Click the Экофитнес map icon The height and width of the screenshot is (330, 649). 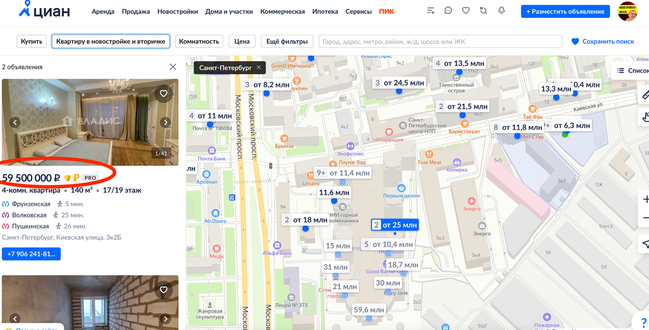[x=350, y=146]
